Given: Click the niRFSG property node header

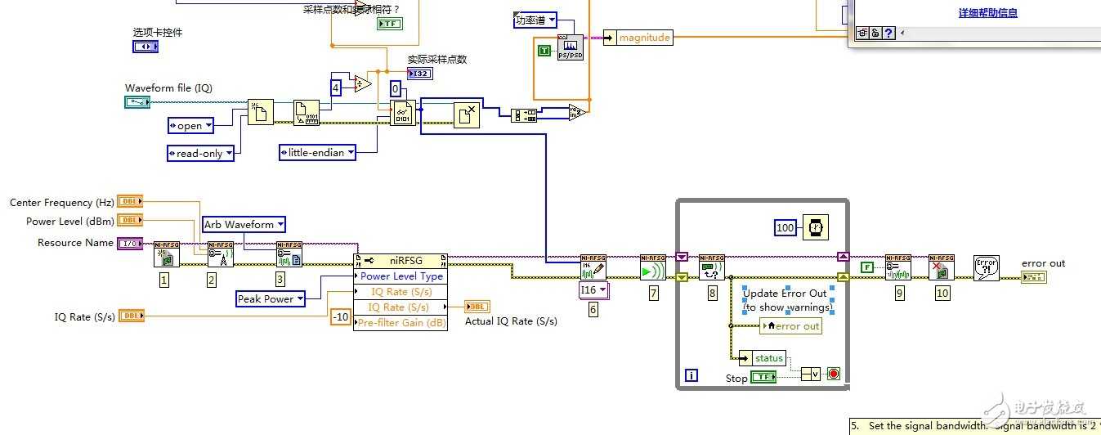Looking at the screenshot, I should click(401, 261).
